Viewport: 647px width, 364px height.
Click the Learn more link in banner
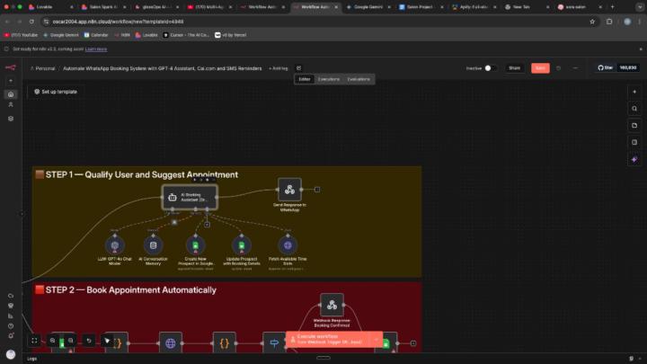(x=96, y=49)
